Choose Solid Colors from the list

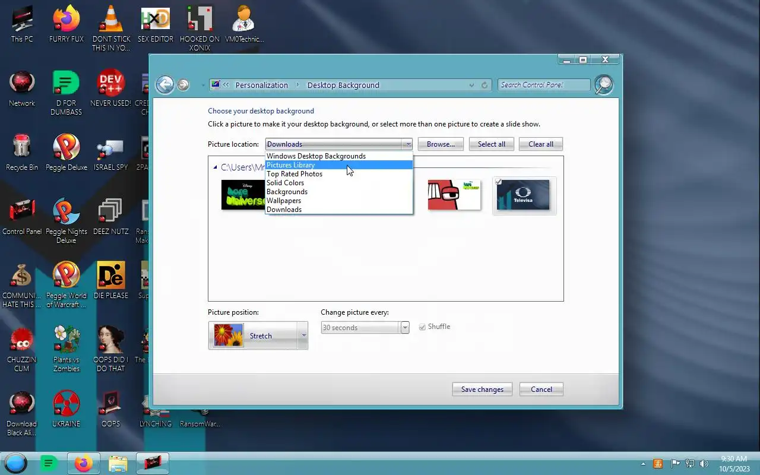point(338,183)
